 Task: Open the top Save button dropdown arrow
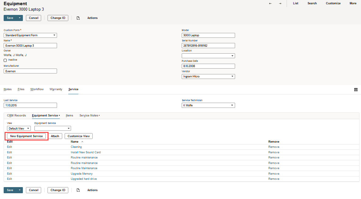click(x=20, y=18)
